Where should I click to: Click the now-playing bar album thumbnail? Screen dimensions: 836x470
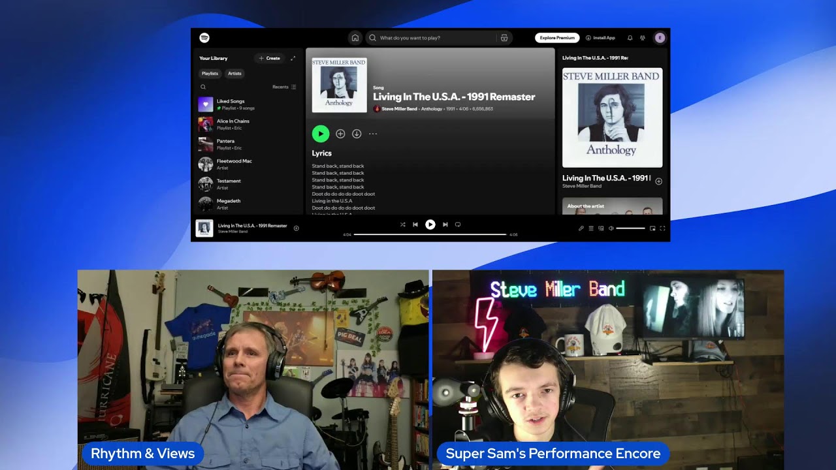(204, 228)
